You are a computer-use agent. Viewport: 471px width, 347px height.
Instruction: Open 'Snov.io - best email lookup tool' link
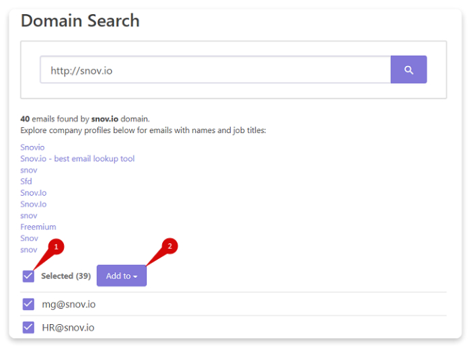point(77,159)
